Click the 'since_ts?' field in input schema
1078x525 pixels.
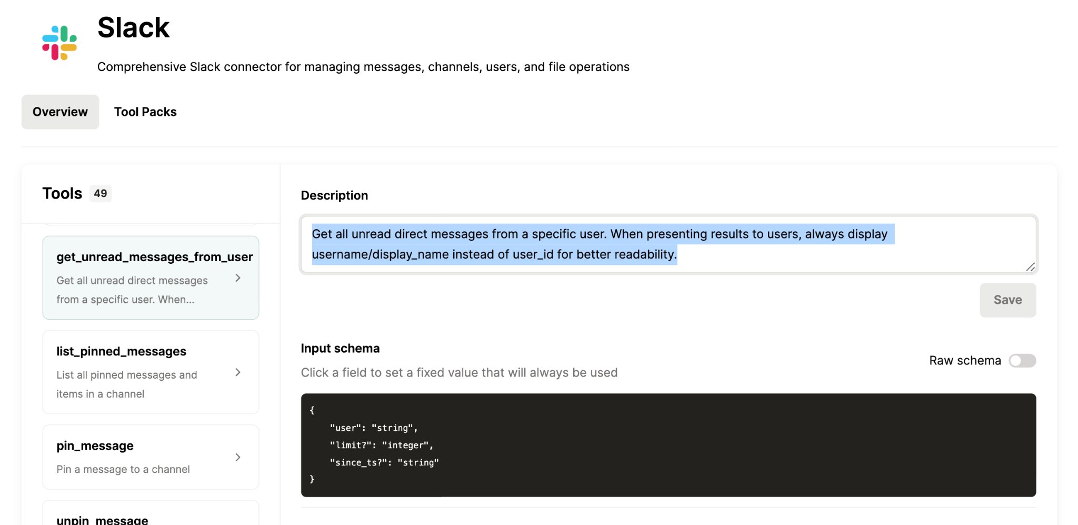(x=357, y=462)
